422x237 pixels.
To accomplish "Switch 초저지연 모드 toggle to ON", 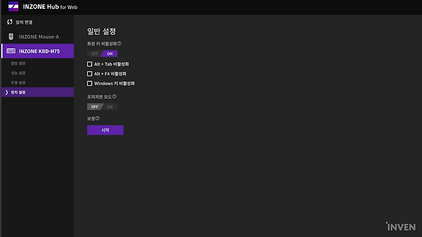I will click(x=110, y=107).
